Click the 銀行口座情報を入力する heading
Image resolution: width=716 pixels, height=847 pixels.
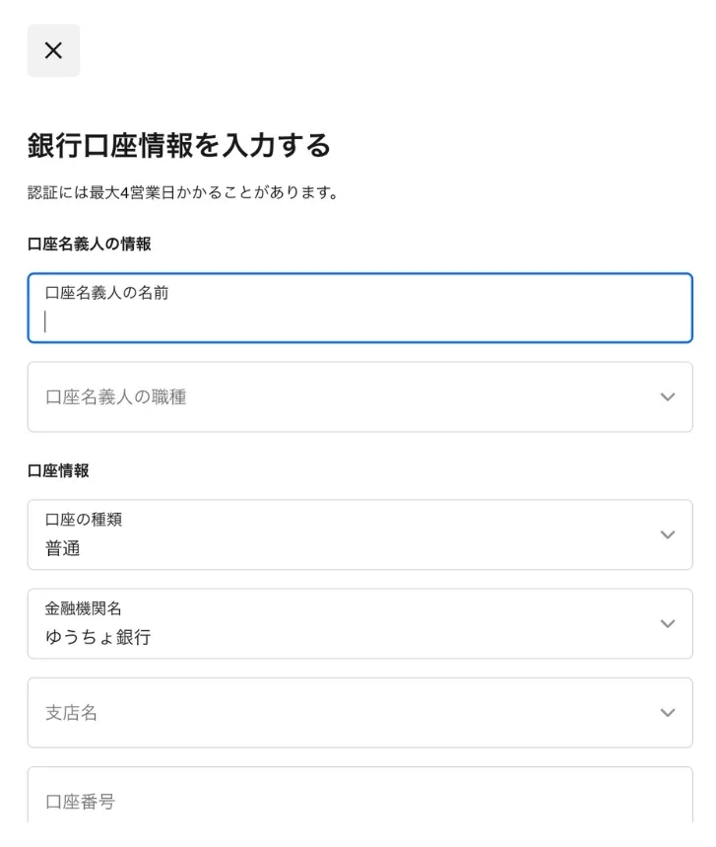179,145
